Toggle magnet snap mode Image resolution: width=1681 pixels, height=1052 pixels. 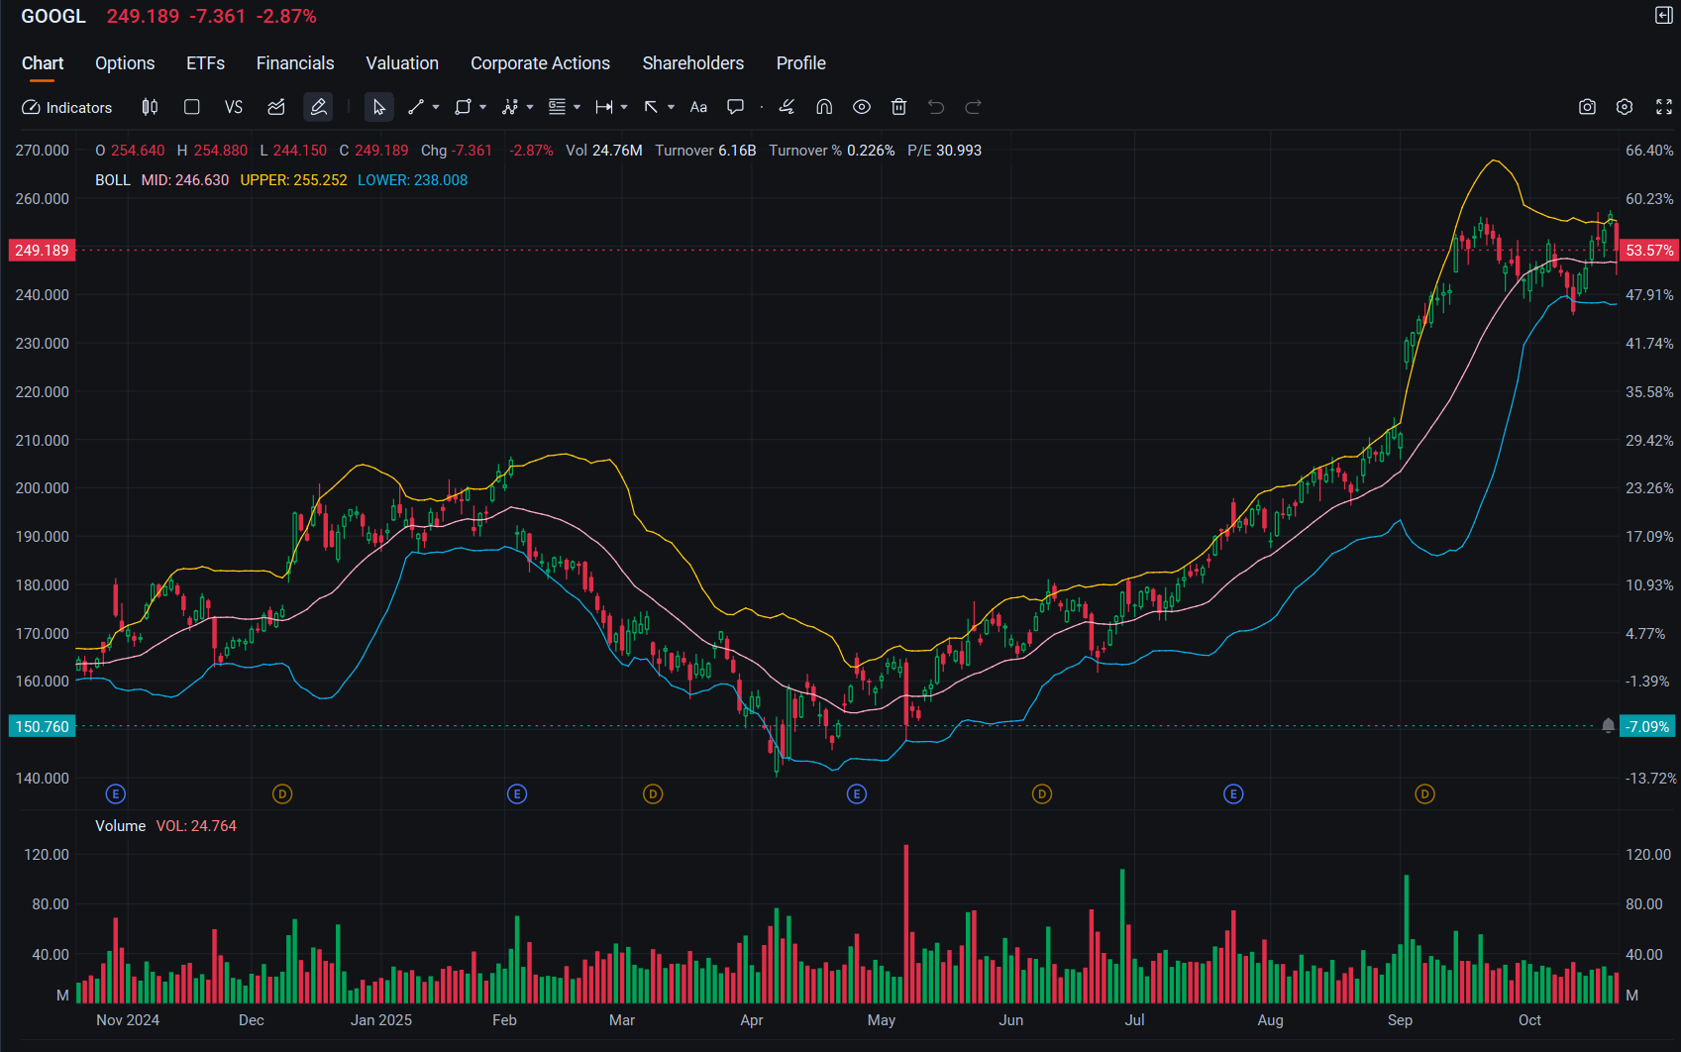(x=824, y=107)
